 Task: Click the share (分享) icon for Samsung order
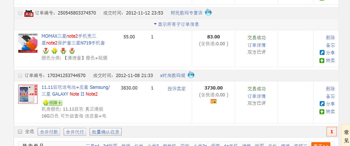[x=322, y=104]
